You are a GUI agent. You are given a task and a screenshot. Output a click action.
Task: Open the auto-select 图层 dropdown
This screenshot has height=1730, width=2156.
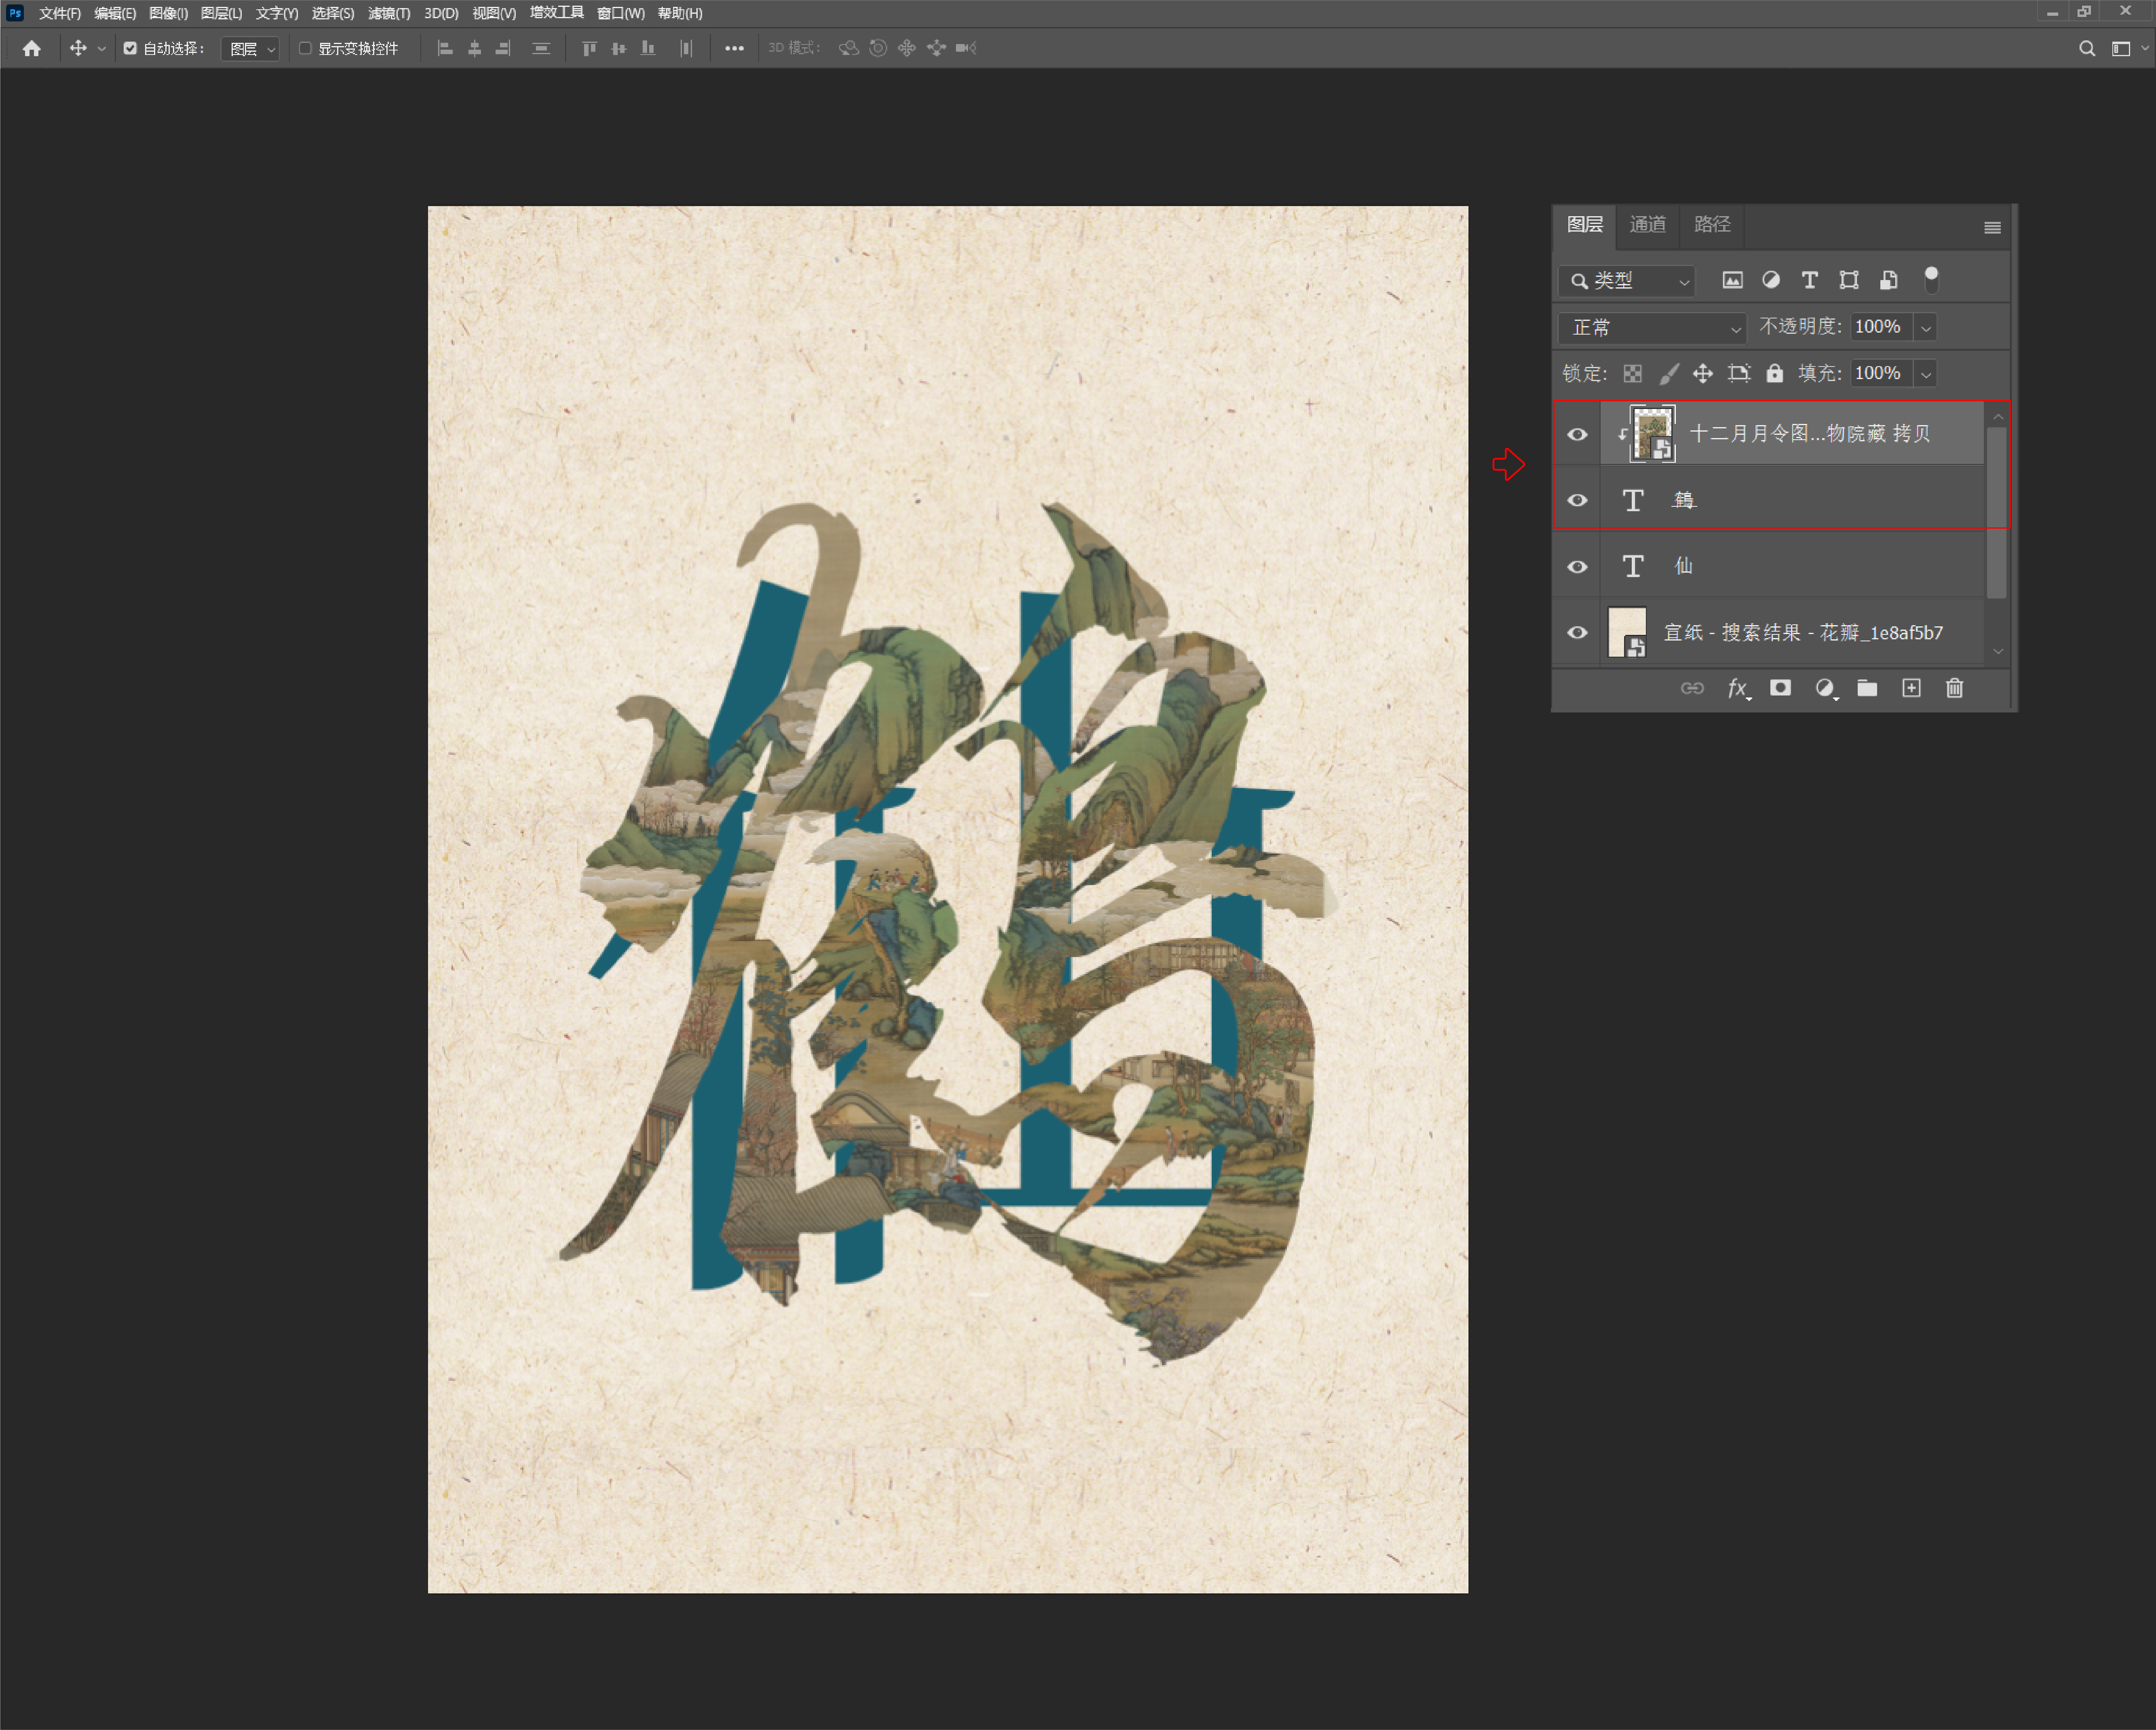pyautogui.click(x=250, y=48)
